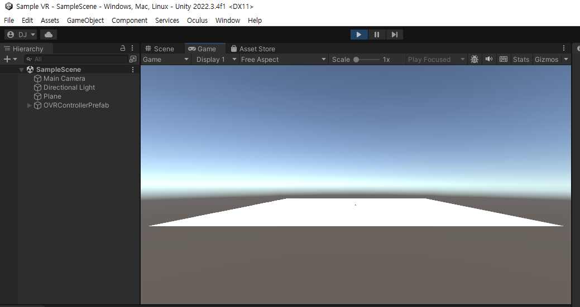
Task: Open the Hierarchy panel options menu
Action: 132,48
